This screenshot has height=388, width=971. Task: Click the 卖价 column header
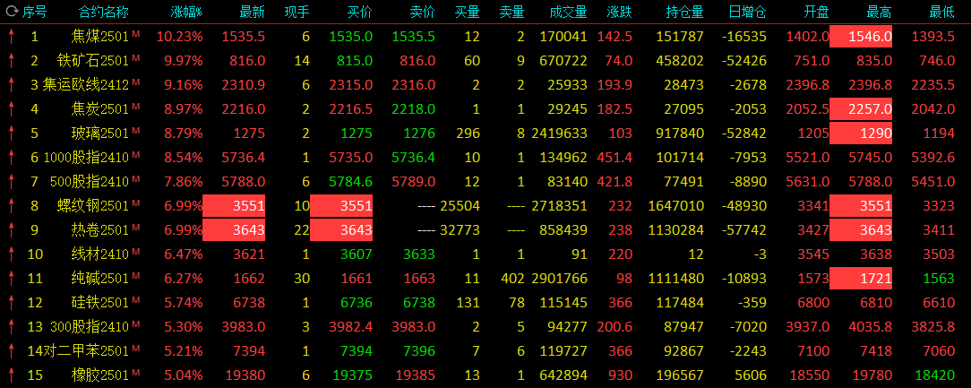click(422, 12)
